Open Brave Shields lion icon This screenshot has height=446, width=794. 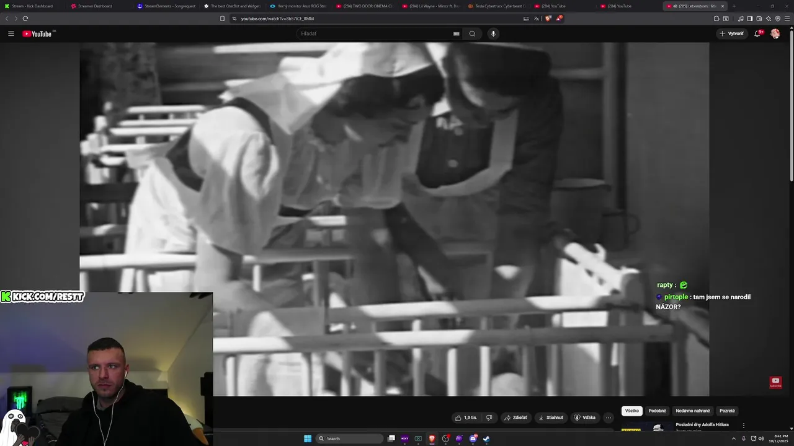(x=548, y=19)
